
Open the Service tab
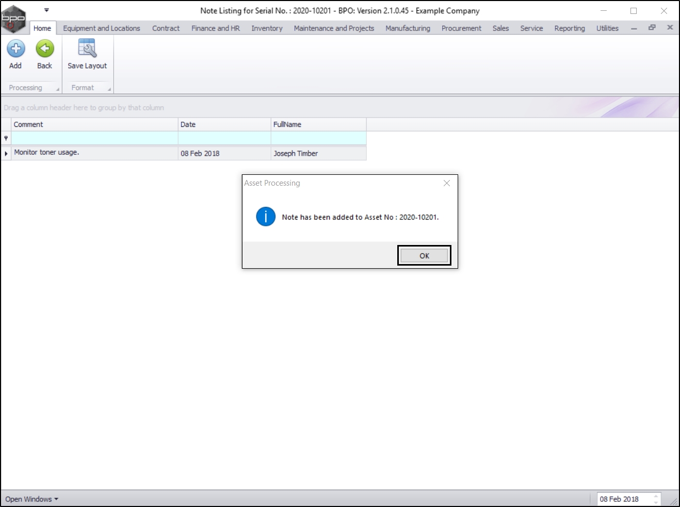tap(531, 28)
